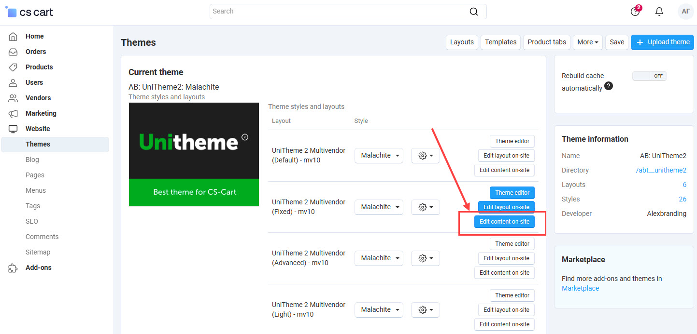This screenshot has height=334, width=697.
Task: Open Malachite style dropdown for Advanced layout
Action: [379, 258]
